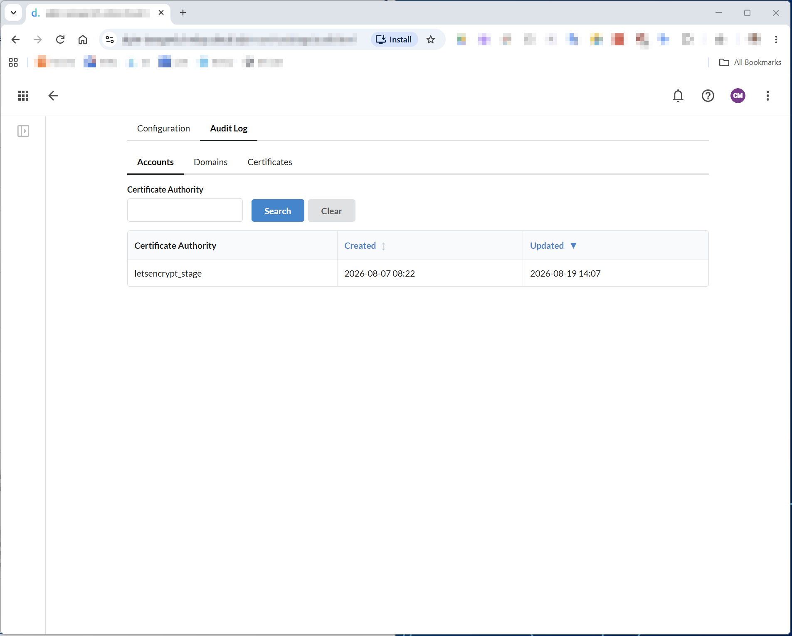
Task: Minimize the browser window
Action: (x=718, y=12)
